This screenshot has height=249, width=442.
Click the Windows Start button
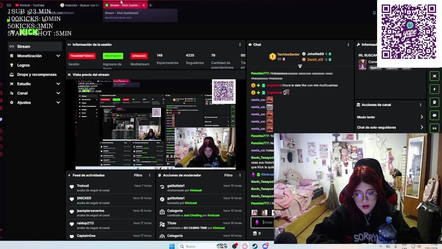[172, 246]
